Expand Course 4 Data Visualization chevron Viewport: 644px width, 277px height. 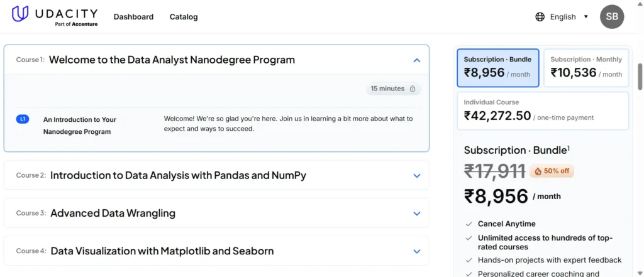416,251
